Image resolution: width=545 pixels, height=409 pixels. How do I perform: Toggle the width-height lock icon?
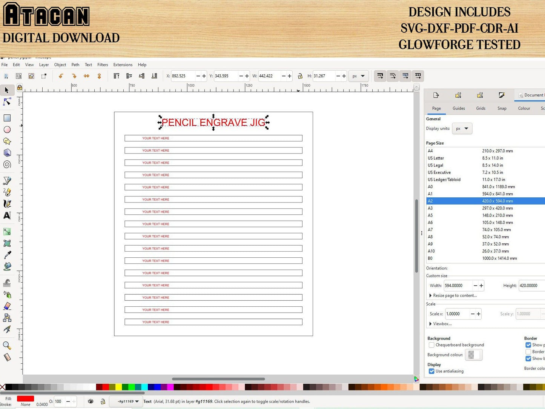click(300, 76)
